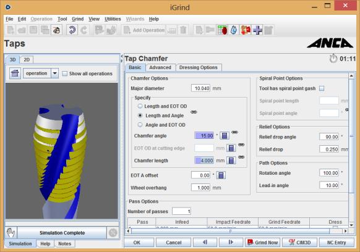The height and width of the screenshot is (252, 360).
Task: Switch to the Dressing Options tab
Action: [x=198, y=67]
